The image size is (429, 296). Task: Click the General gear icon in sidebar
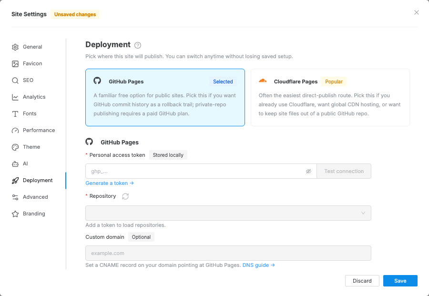(x=15, y=47)
